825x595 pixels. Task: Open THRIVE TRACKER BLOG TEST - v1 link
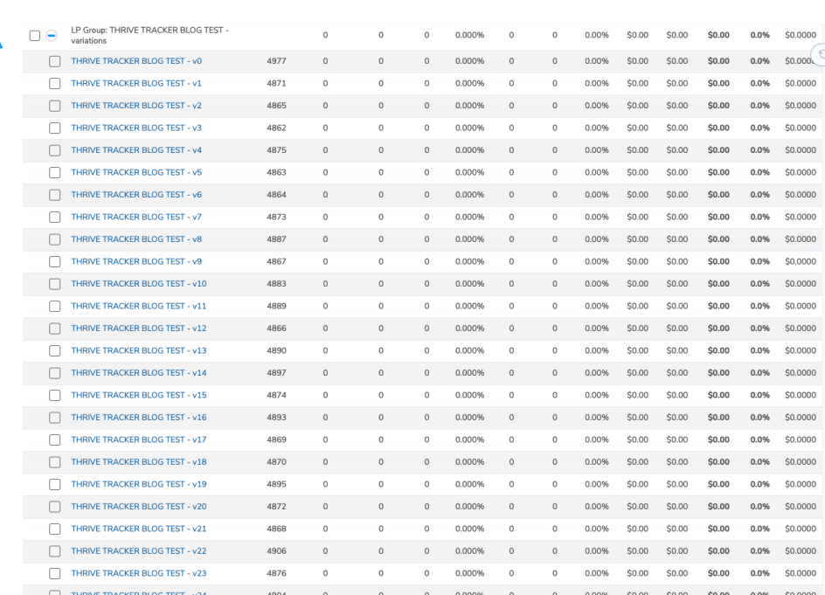click(x=136, y=83)
